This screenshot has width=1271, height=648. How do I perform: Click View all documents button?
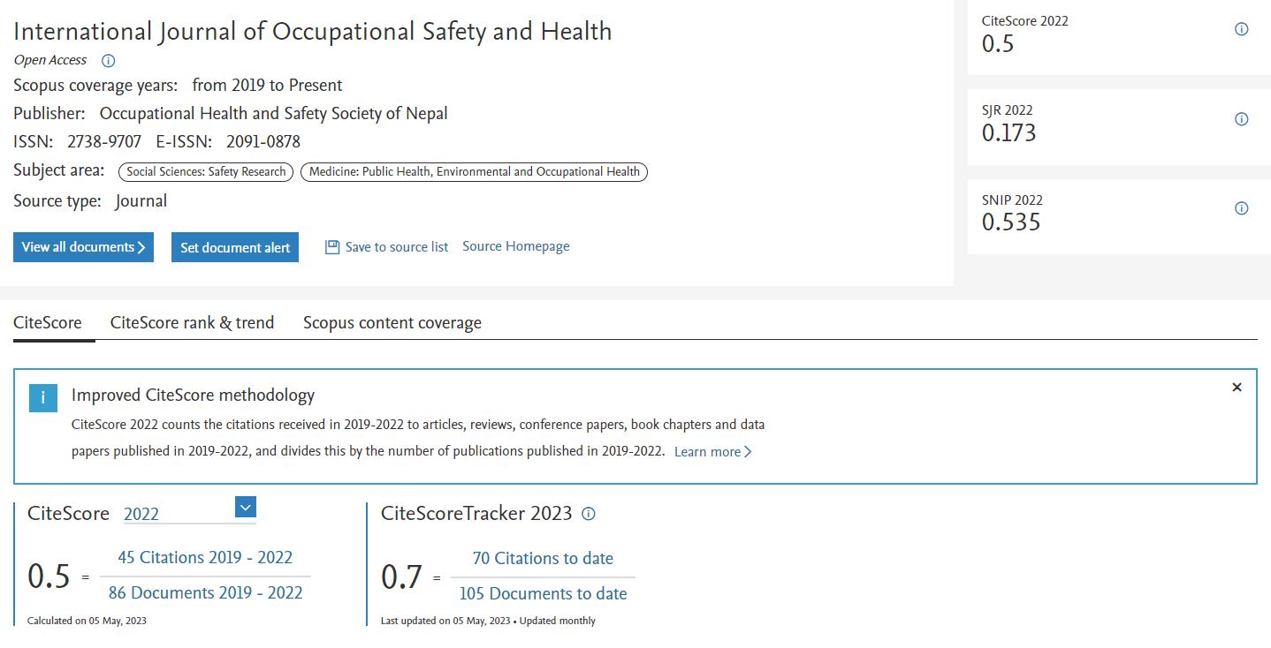point(83,247)
